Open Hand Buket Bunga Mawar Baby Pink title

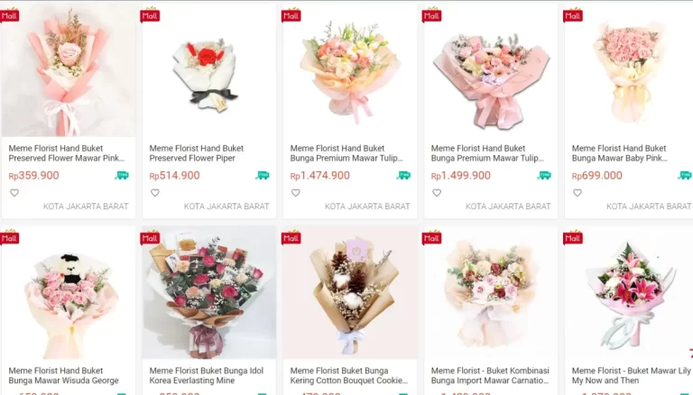pos(620,153)
